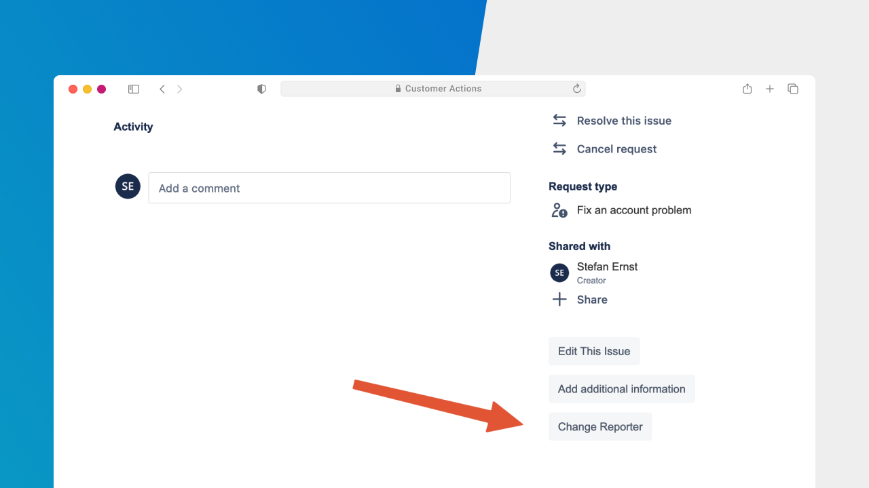Click the red close window button
The image size is (869, 488).
tap(73, 89)
